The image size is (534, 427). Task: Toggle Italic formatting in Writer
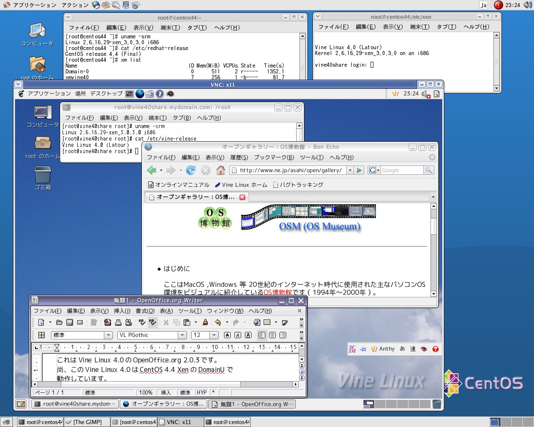[238, 335]
